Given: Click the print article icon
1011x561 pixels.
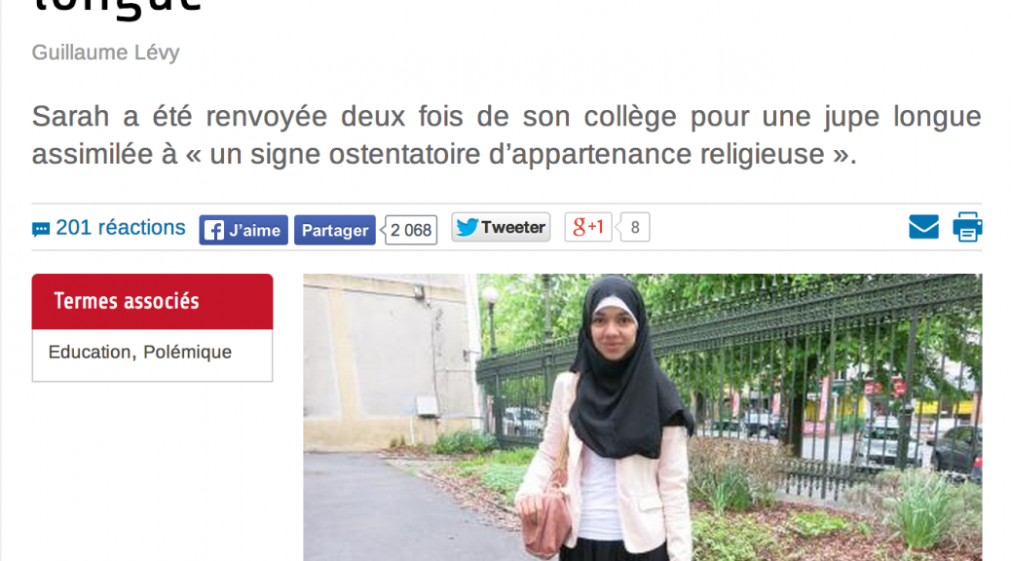Looking at the screenshot, I should [967, 227].
